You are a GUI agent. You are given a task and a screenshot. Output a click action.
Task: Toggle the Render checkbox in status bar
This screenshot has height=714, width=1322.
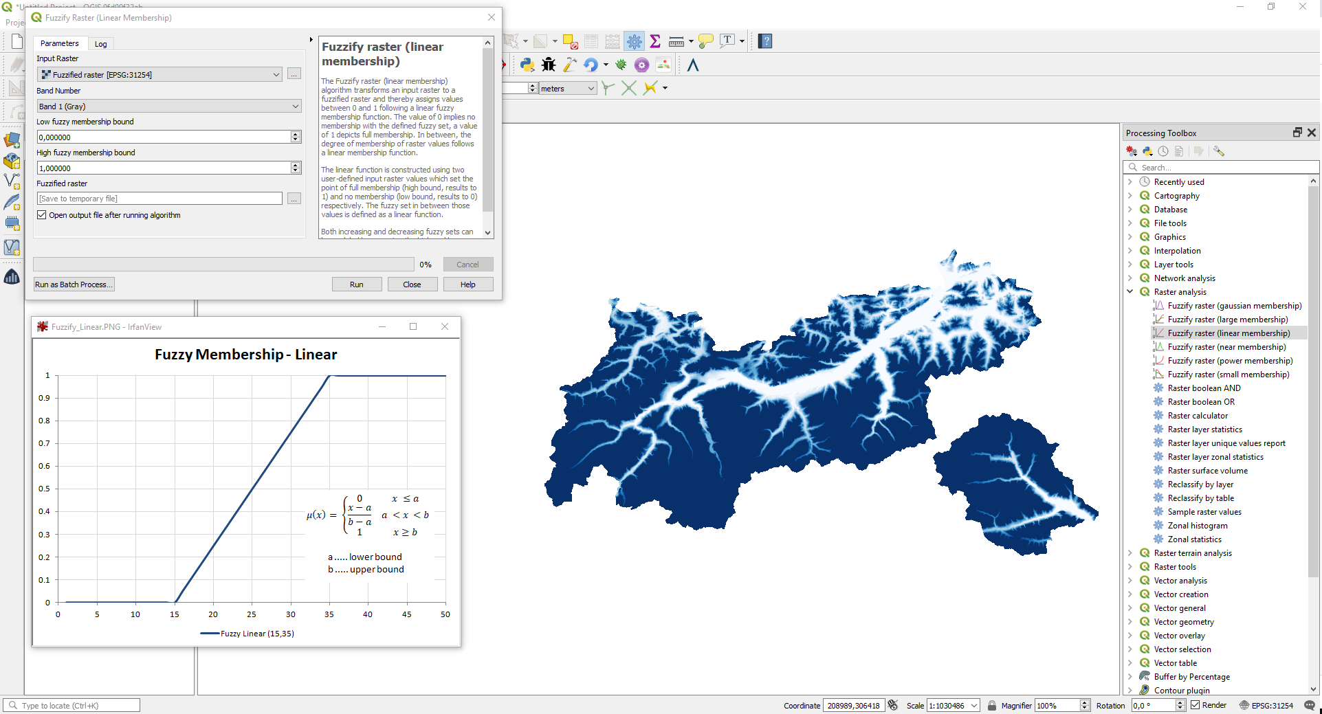pos(1196,705)
